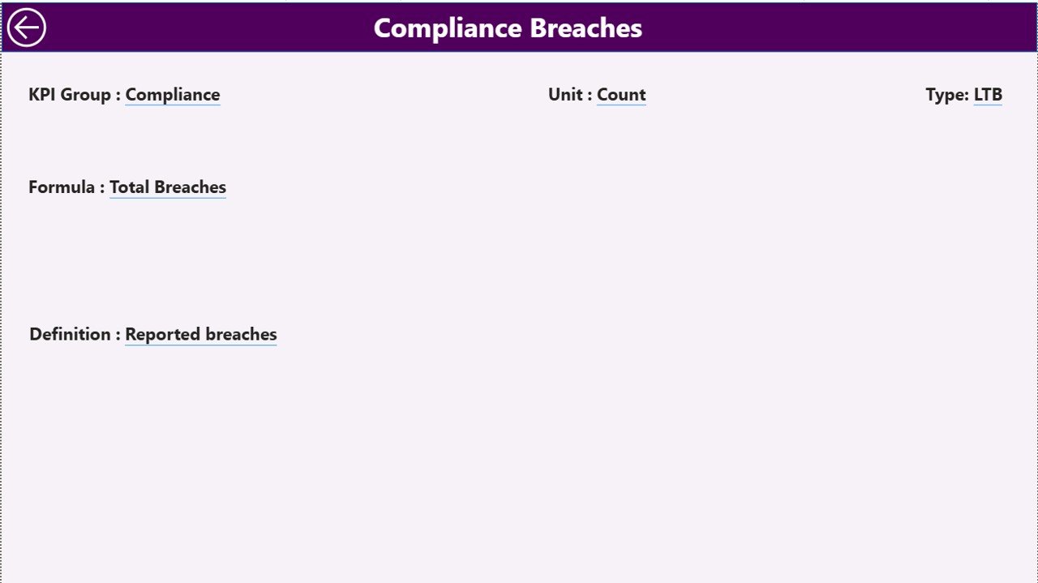Click the Unit label
The width and height of the screenshot is (1038, 583).
click(567, 95)
